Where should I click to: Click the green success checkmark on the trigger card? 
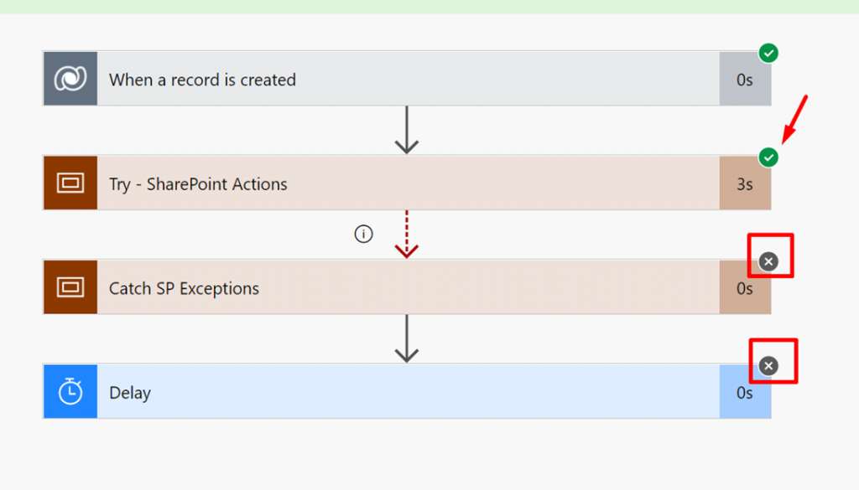pos(768,54)
